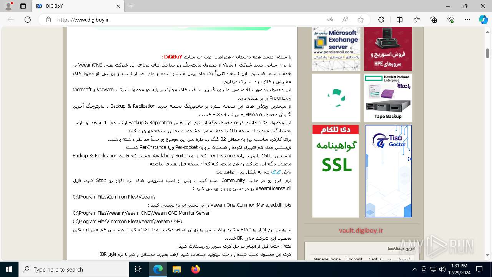Click the VeeamLicense.dll file name text
The height and width of the screenshot is (277, 492).
[273, 189]
